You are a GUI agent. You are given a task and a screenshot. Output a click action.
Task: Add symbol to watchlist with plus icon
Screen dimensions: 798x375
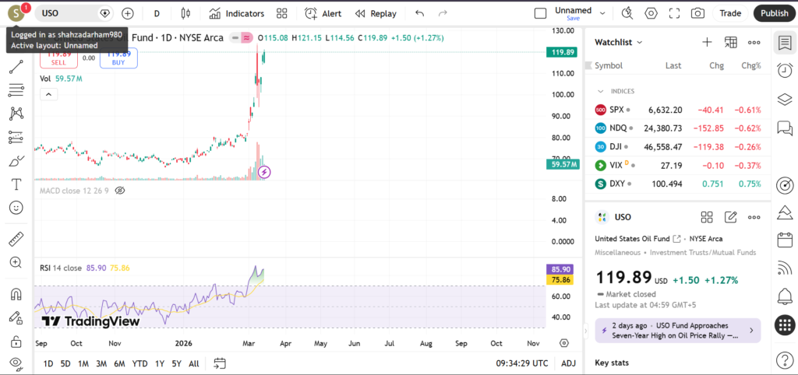click(x=707, y=42)
